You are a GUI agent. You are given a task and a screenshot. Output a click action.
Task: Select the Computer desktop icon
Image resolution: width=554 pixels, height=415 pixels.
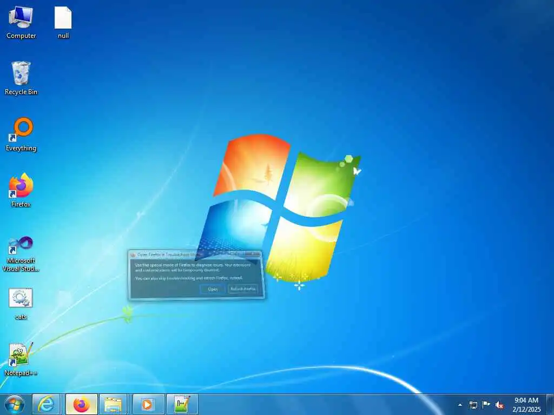tap(21, 22)
